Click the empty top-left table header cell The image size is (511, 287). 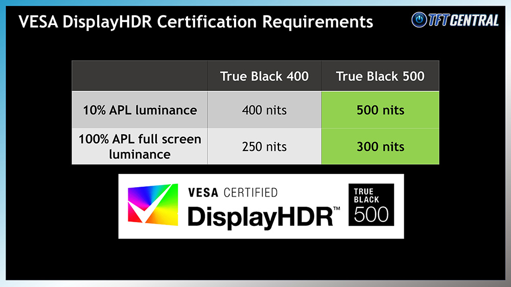click(140, 76)
